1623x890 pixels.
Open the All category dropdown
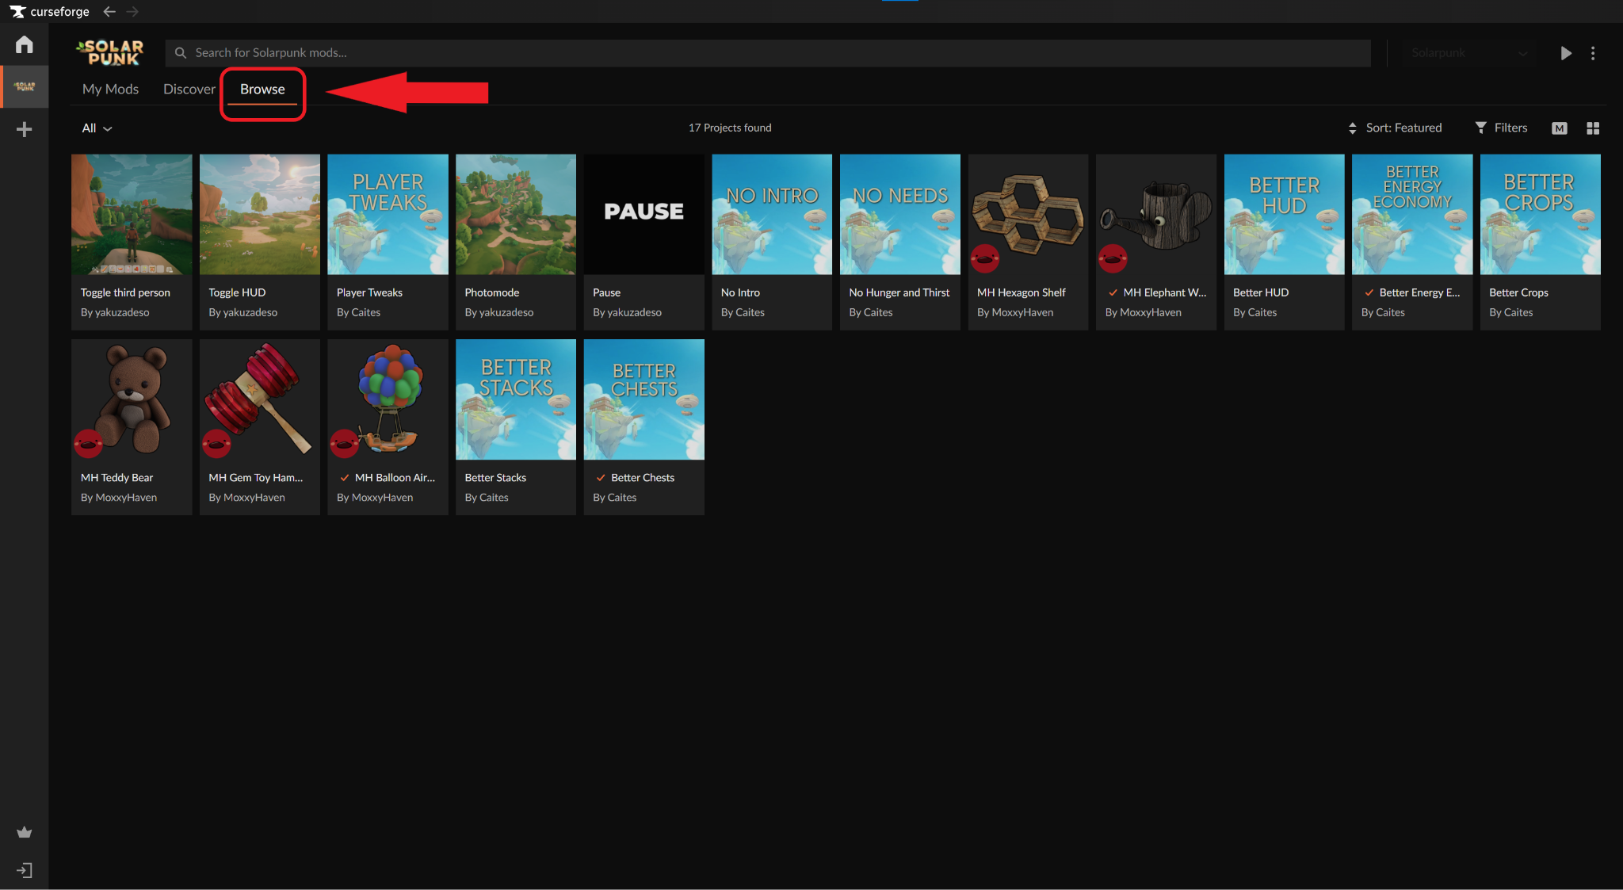[97, 128]
